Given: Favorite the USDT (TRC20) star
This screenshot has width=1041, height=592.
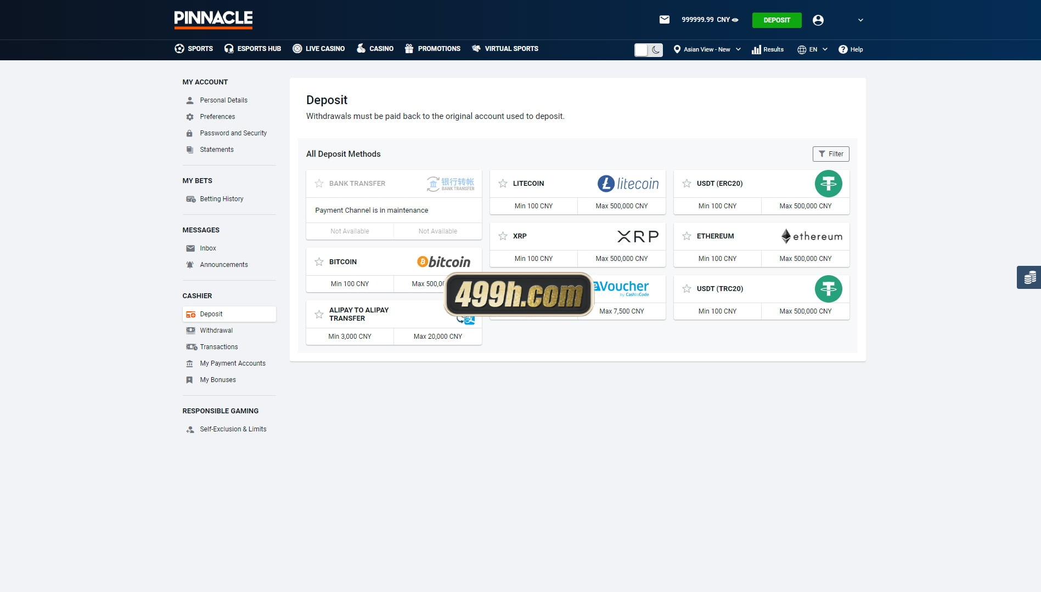Looking at the screenshot, I should click(687, 289).
